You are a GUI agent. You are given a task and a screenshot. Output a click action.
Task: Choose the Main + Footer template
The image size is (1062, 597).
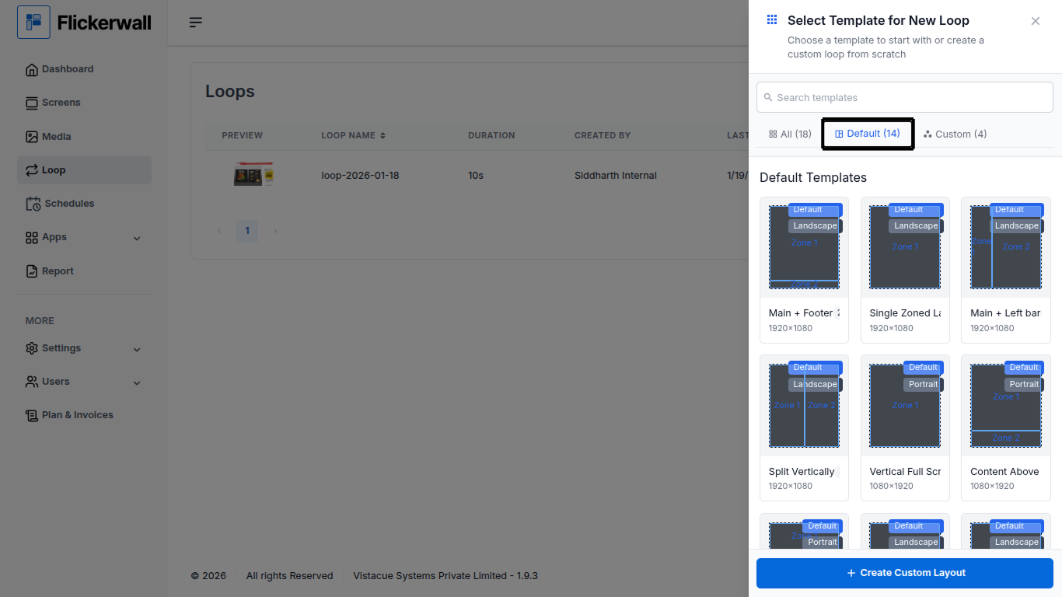(804, 270)
